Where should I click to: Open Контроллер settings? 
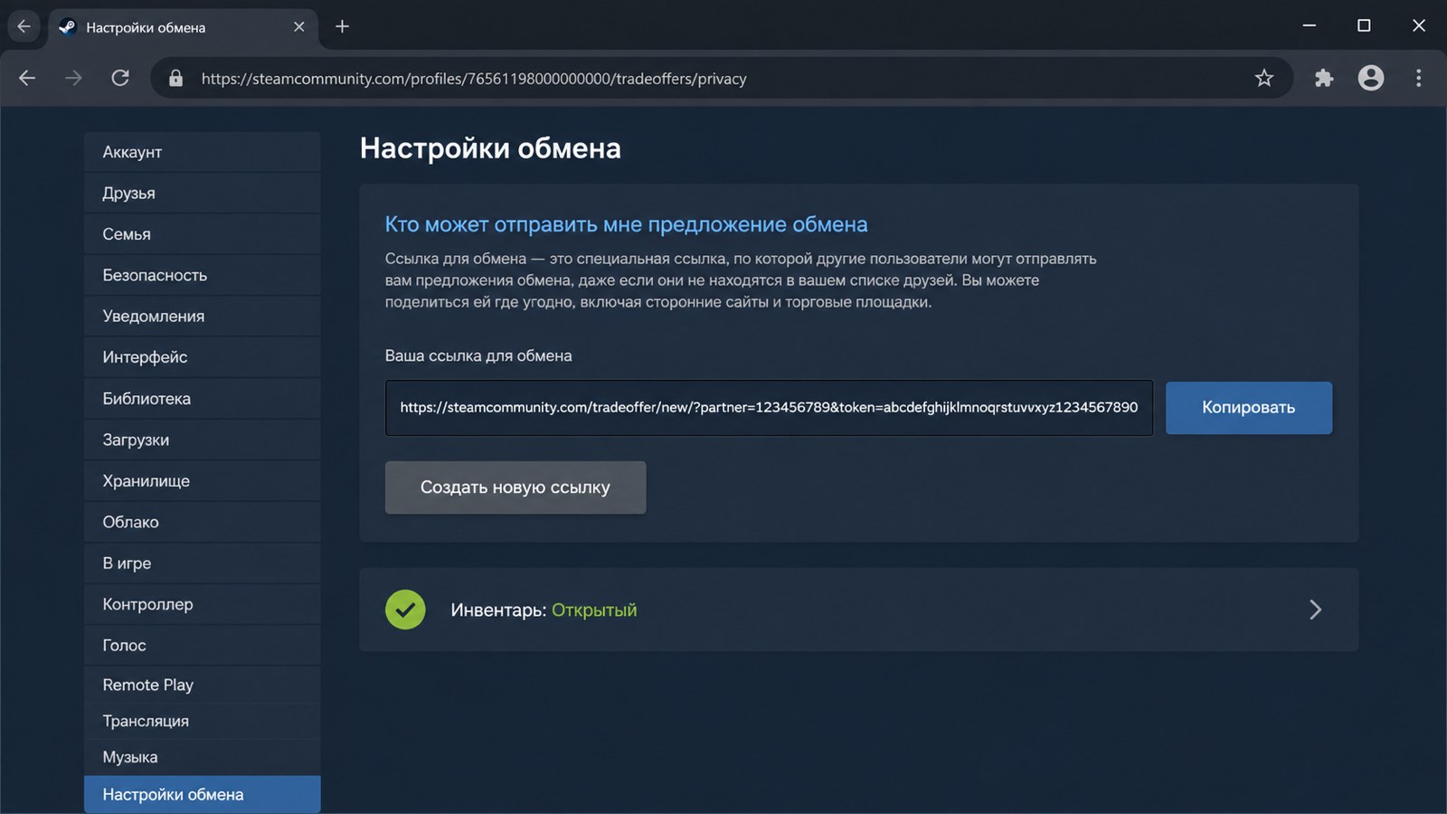(x=203, y=604)
